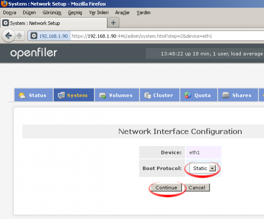Click the openfiler logo

click(x=34, y=53)
